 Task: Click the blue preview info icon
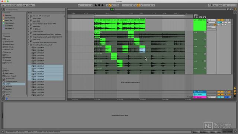point(7,99)
